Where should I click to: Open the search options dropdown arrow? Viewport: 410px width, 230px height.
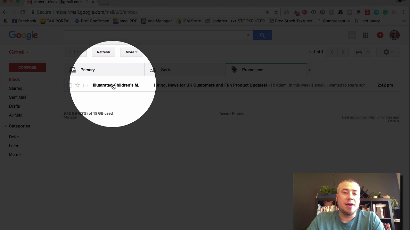click(x=248, y=35)
